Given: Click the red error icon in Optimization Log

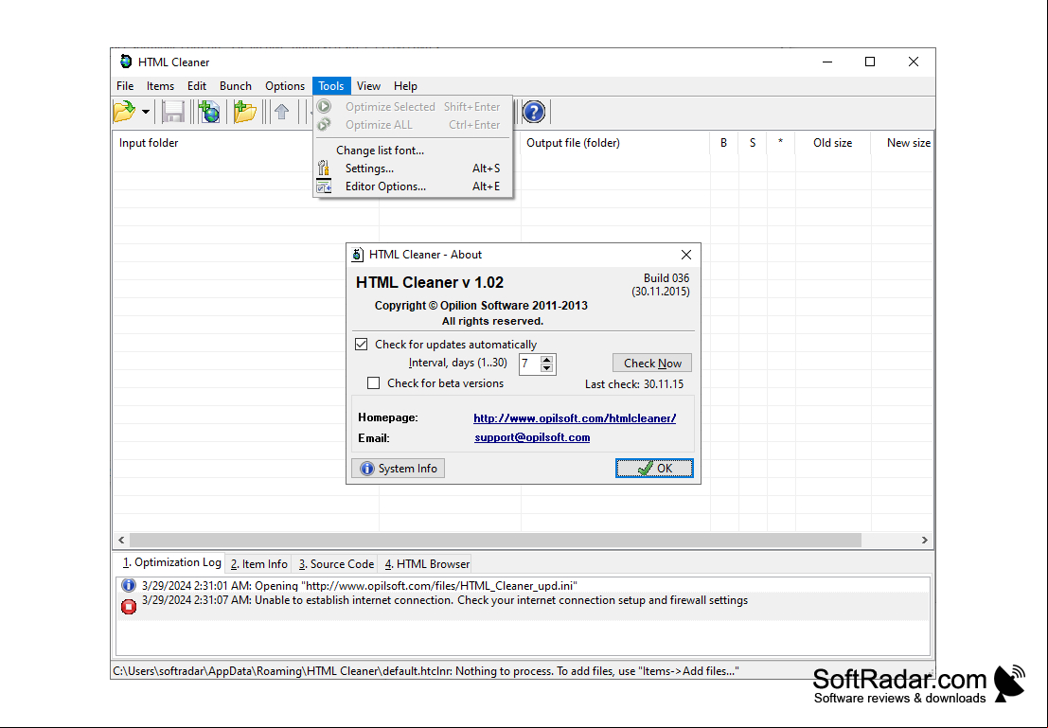Looking at the screenshot, I should (x=129, y=606).
